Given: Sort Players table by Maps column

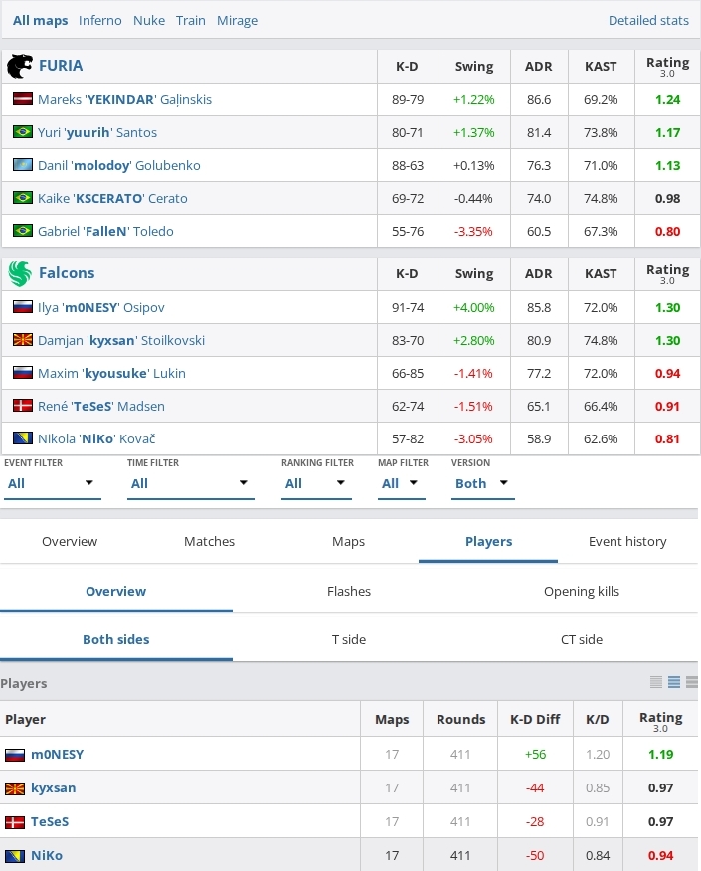Looking at the screenshot, I should pos(392,719).
